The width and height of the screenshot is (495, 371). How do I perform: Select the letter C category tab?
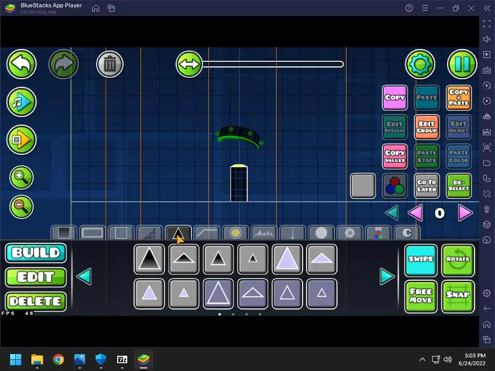pos(407,233)
